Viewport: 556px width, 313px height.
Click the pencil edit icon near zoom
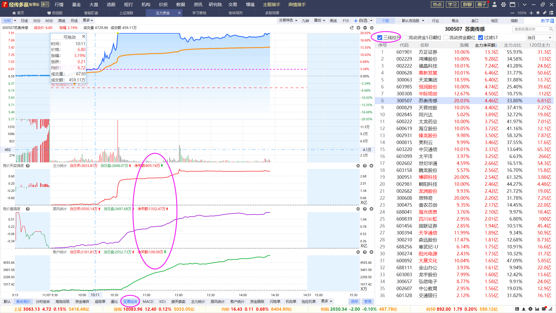[x=545, y=13]
